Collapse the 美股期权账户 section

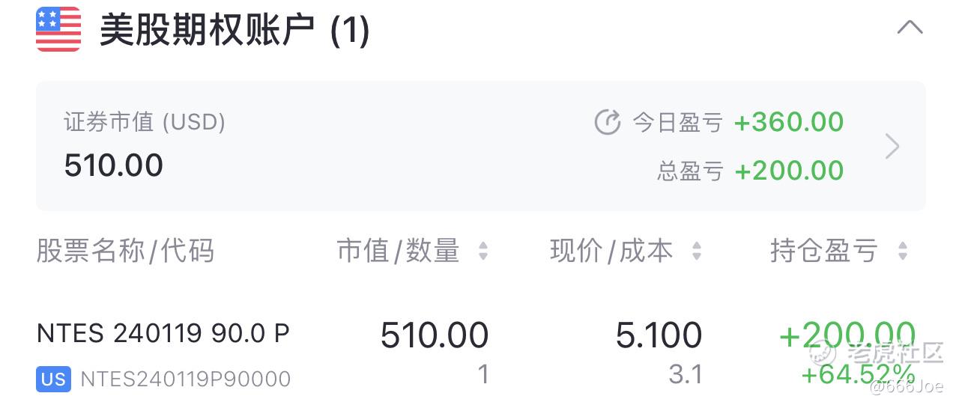(910, 28)
